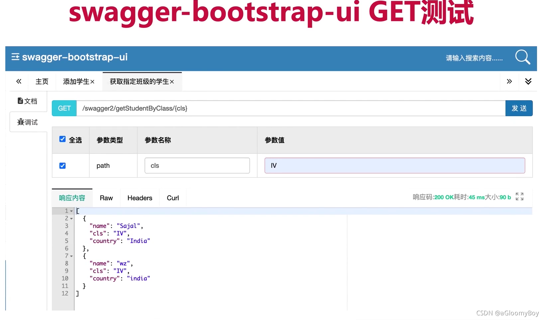Close the 添加学生 tab
Image resolution: width=544 pixels, height=320 pixels.
(92, 82)
